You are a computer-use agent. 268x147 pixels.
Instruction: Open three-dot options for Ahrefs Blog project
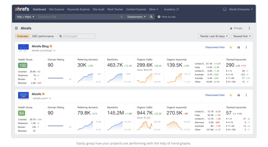point(246,47)
